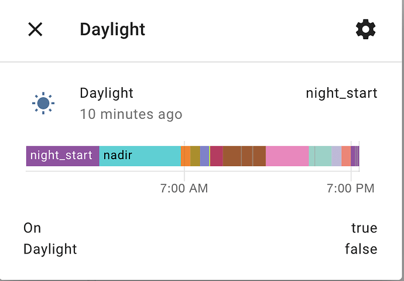Click the '10 minutes ago' timestamp

[x=131, y=114]
